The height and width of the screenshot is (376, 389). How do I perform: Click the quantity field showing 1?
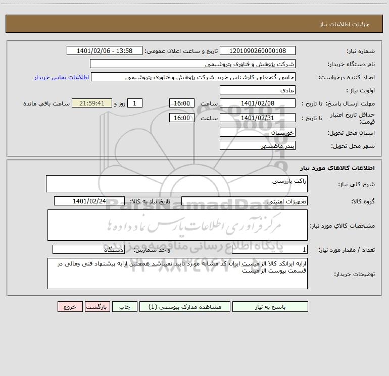pos(270,249)
